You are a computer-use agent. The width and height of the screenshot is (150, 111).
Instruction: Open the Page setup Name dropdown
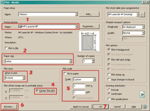click(x=76, y=14)
